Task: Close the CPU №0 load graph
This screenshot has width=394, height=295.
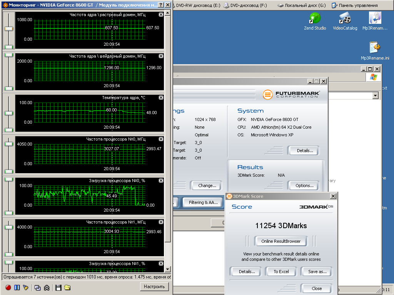Action: (x=161, y=181)
